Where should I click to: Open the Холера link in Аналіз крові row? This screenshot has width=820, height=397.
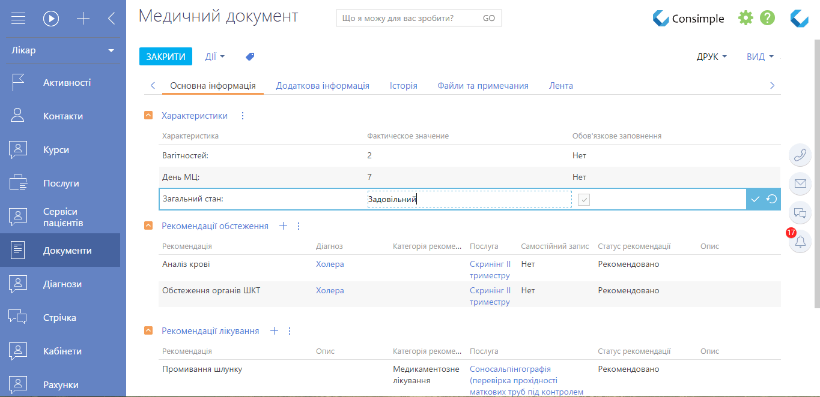(330, 264)
